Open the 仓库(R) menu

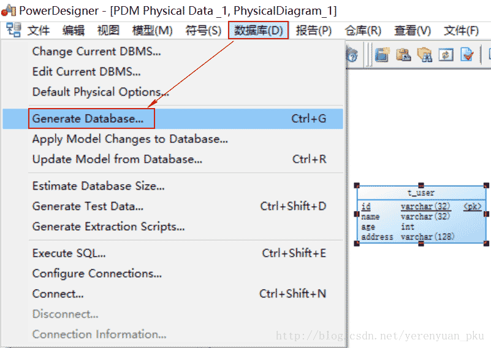click(x=363, y=31)
